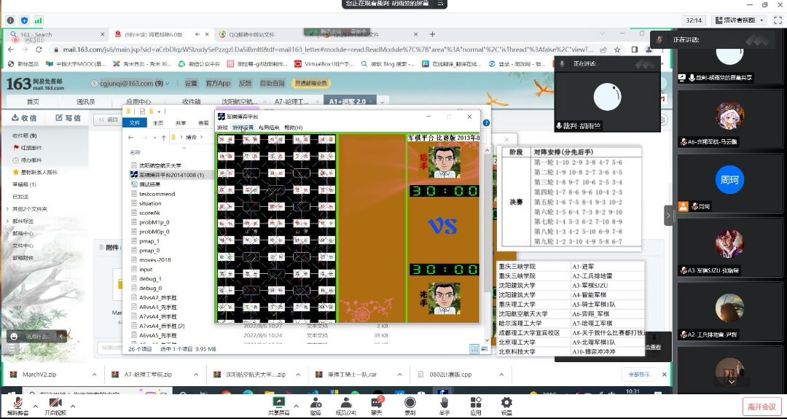Expand camera options arrow beside 开启视频

point(73,406)
